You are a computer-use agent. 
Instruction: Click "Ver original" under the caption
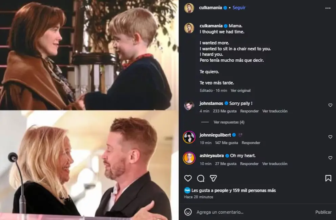coord(240,91)
